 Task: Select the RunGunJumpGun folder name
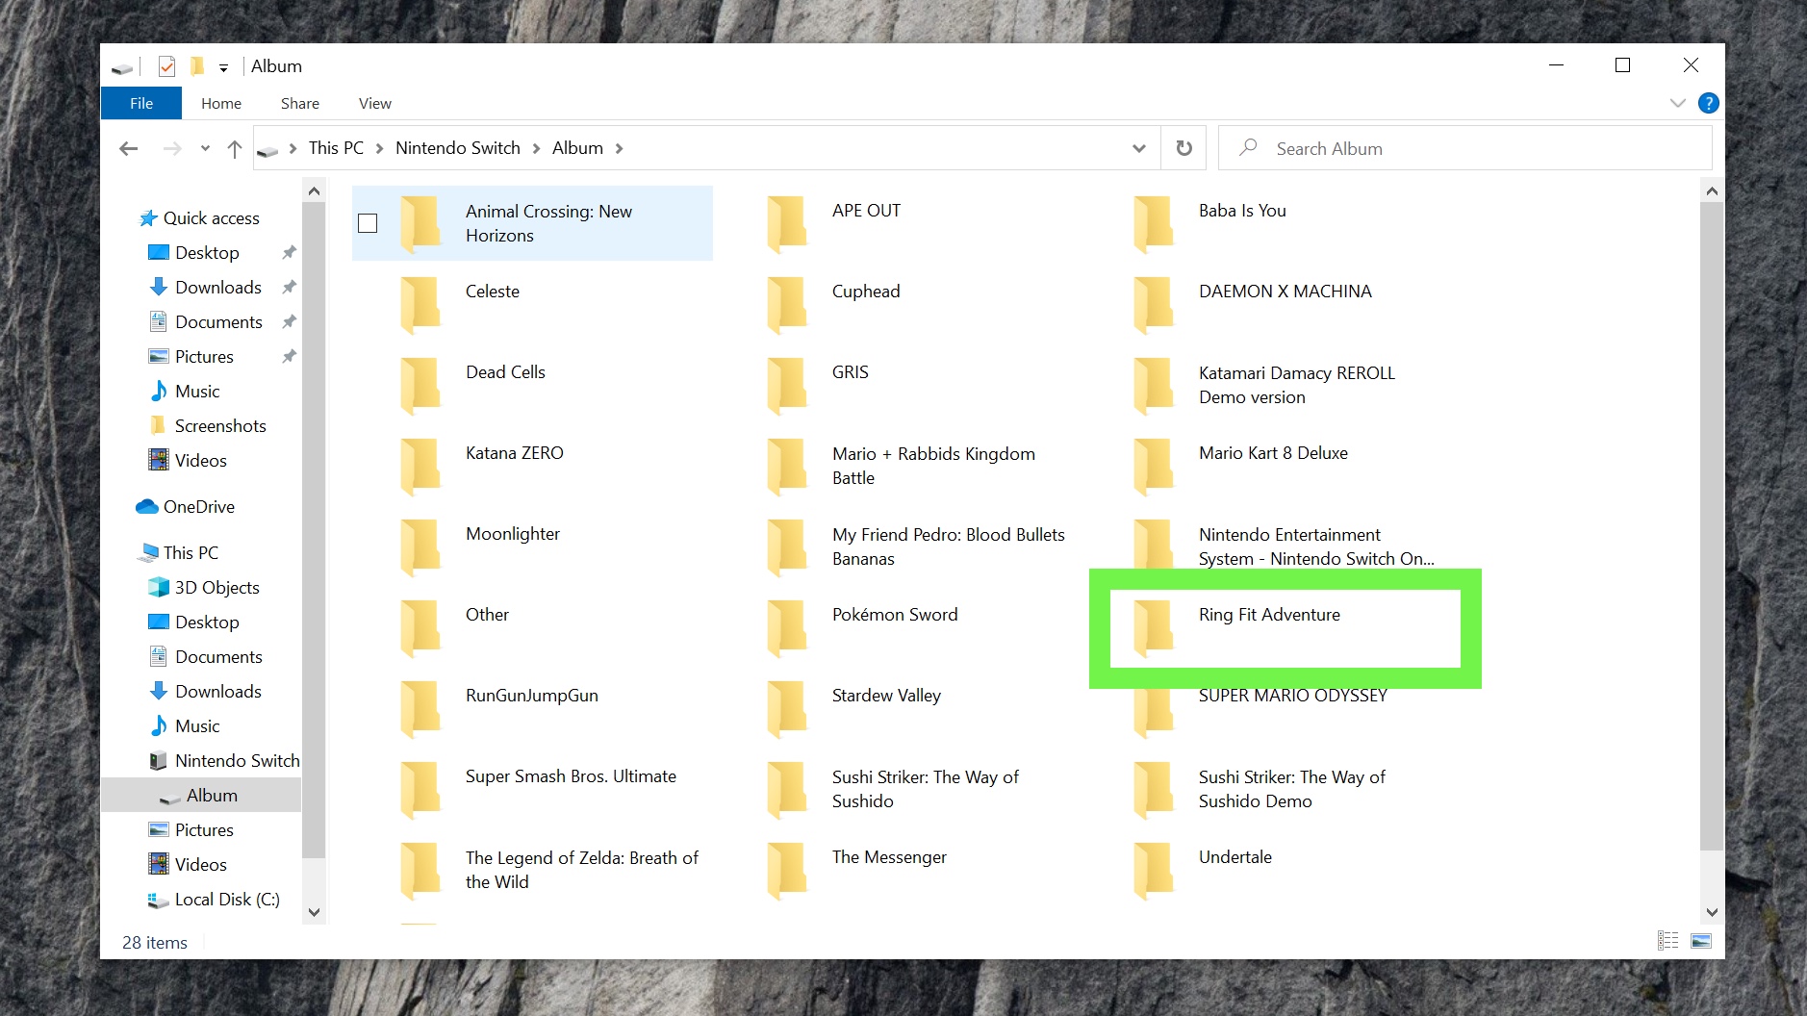pos(532,696)
